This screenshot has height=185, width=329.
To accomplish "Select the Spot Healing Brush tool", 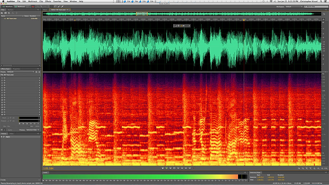I will tap(62, 7).
